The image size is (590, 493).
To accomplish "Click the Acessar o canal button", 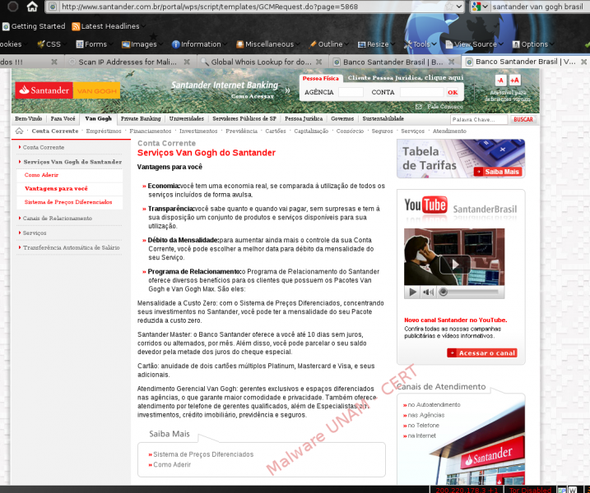I will [482, 352].
